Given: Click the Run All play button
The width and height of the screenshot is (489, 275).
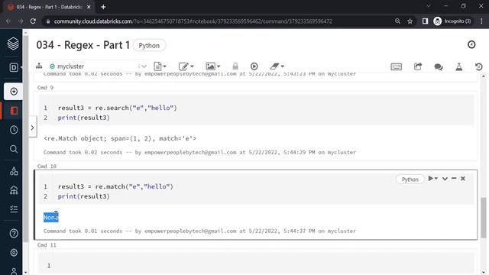Looking at the screenshot, I should coord(254,66).
